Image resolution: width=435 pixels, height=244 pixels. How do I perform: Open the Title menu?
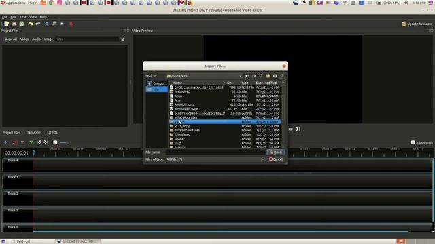[x=22, y=17]
